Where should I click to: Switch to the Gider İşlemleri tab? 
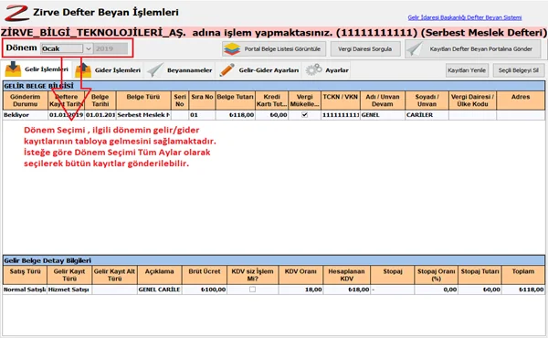(x=109, y=70)
